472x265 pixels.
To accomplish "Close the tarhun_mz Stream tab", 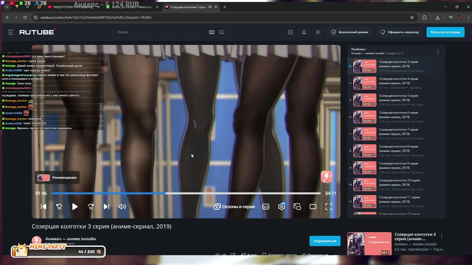I will click(x=157, y=7).
